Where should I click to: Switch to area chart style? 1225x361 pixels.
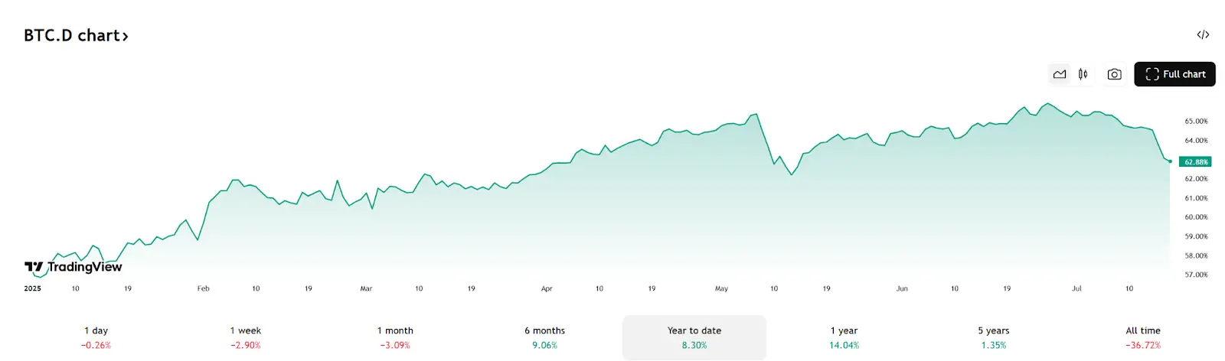1060,74
